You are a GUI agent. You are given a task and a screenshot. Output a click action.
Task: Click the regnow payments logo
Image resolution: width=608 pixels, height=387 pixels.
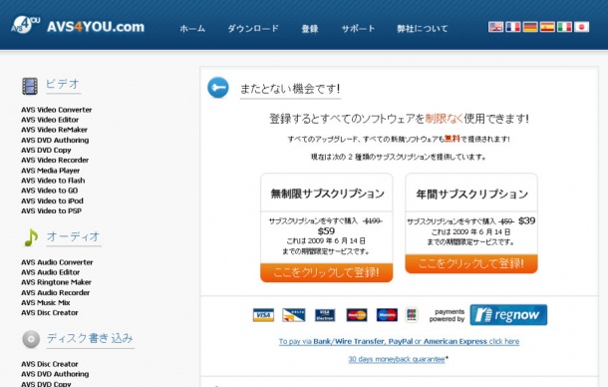coord(508,315)
